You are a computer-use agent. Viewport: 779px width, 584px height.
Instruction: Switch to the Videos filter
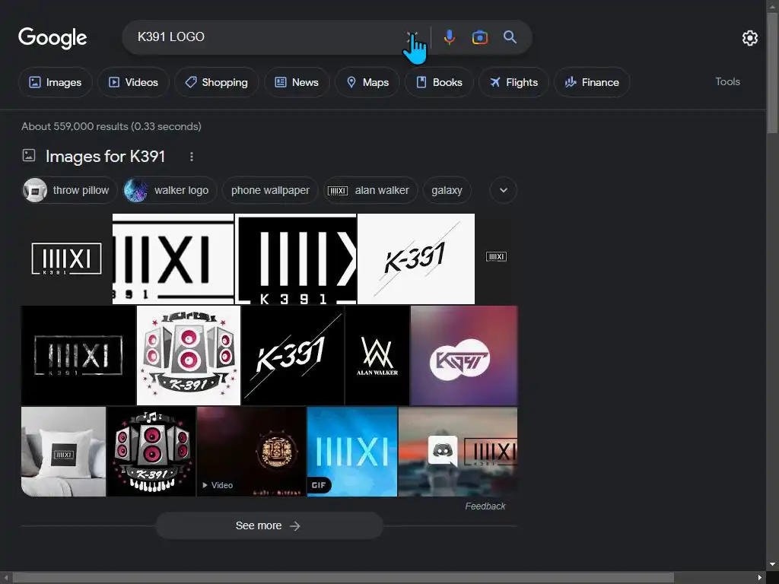(133, 82)
